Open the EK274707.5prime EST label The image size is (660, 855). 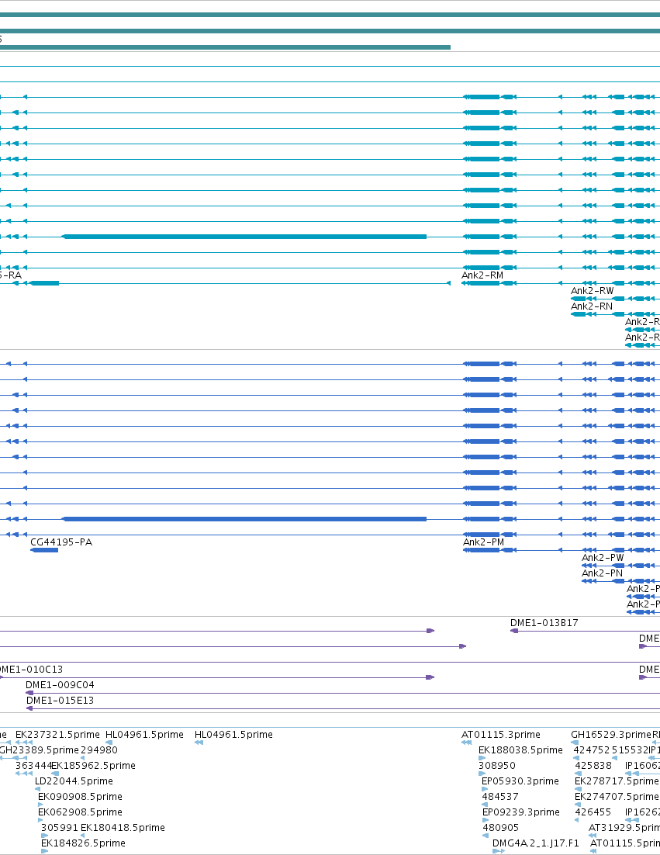pyautogui.click(x=617, y=797)
